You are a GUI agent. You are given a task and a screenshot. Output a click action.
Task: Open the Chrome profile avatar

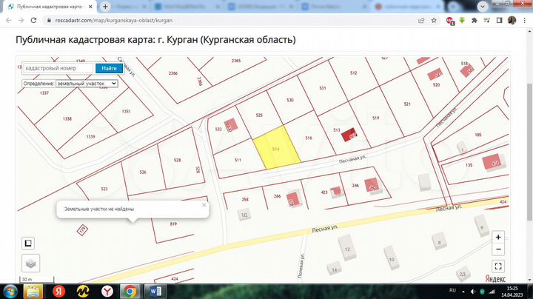click(512, 21)
